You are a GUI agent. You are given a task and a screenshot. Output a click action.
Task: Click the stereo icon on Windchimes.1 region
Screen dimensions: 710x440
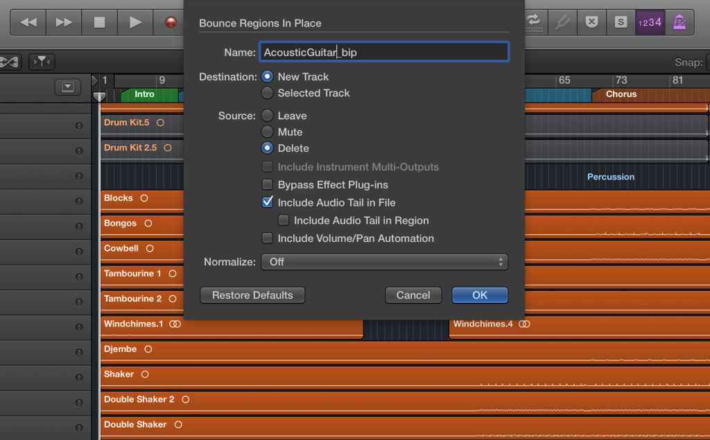175,324
